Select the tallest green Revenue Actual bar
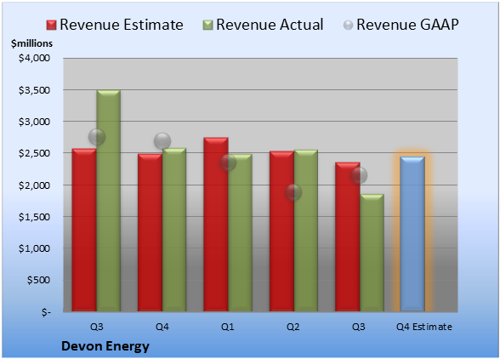Viewport: 500px width, 359px height. coord(109,201)
